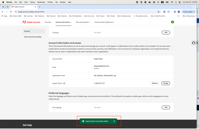Click the Verified email status text
Image resolution: width=199 pixels, height=129 pixels.
coord(96,68)
